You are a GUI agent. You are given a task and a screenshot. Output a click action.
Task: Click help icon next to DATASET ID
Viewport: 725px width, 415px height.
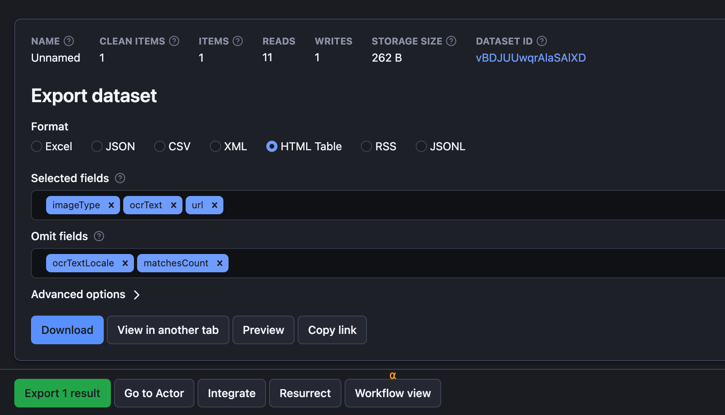542,41
